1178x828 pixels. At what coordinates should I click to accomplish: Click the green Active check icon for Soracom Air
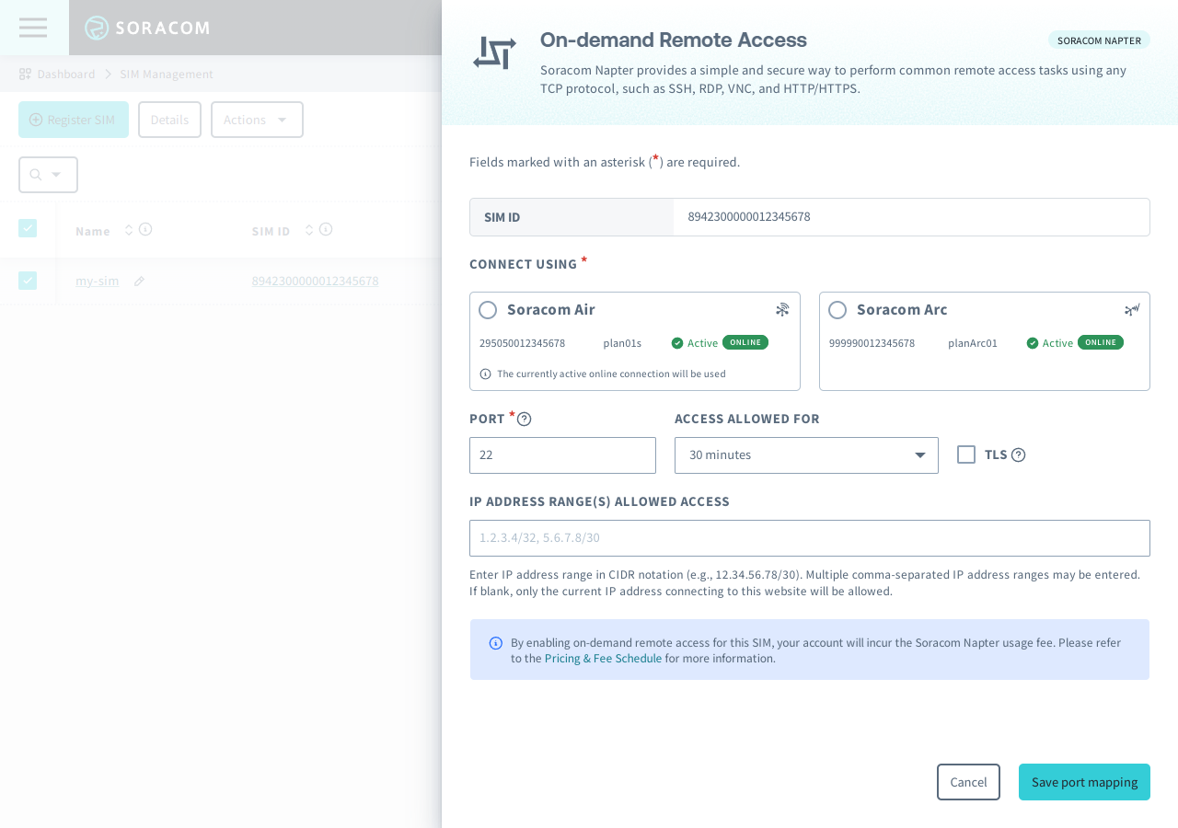tap(677, 343)
